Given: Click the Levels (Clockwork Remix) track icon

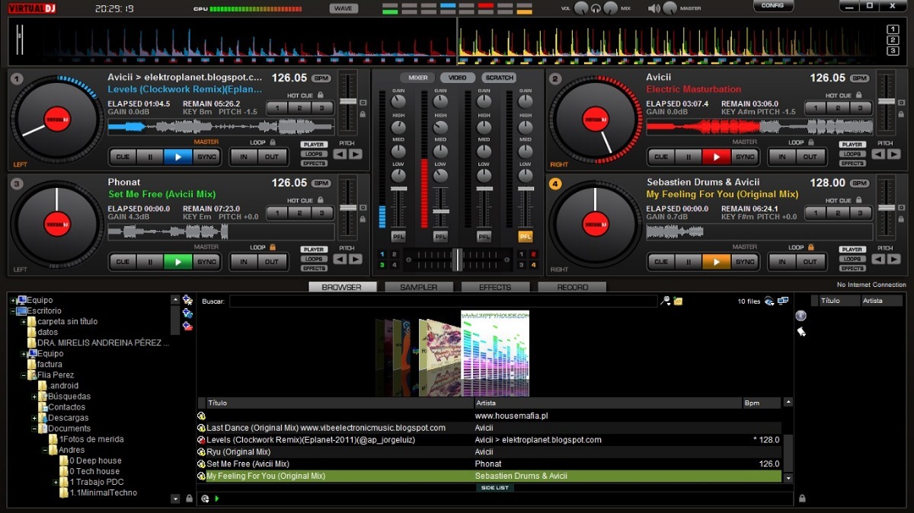Looking at the screenshot, I should point(201,440).
